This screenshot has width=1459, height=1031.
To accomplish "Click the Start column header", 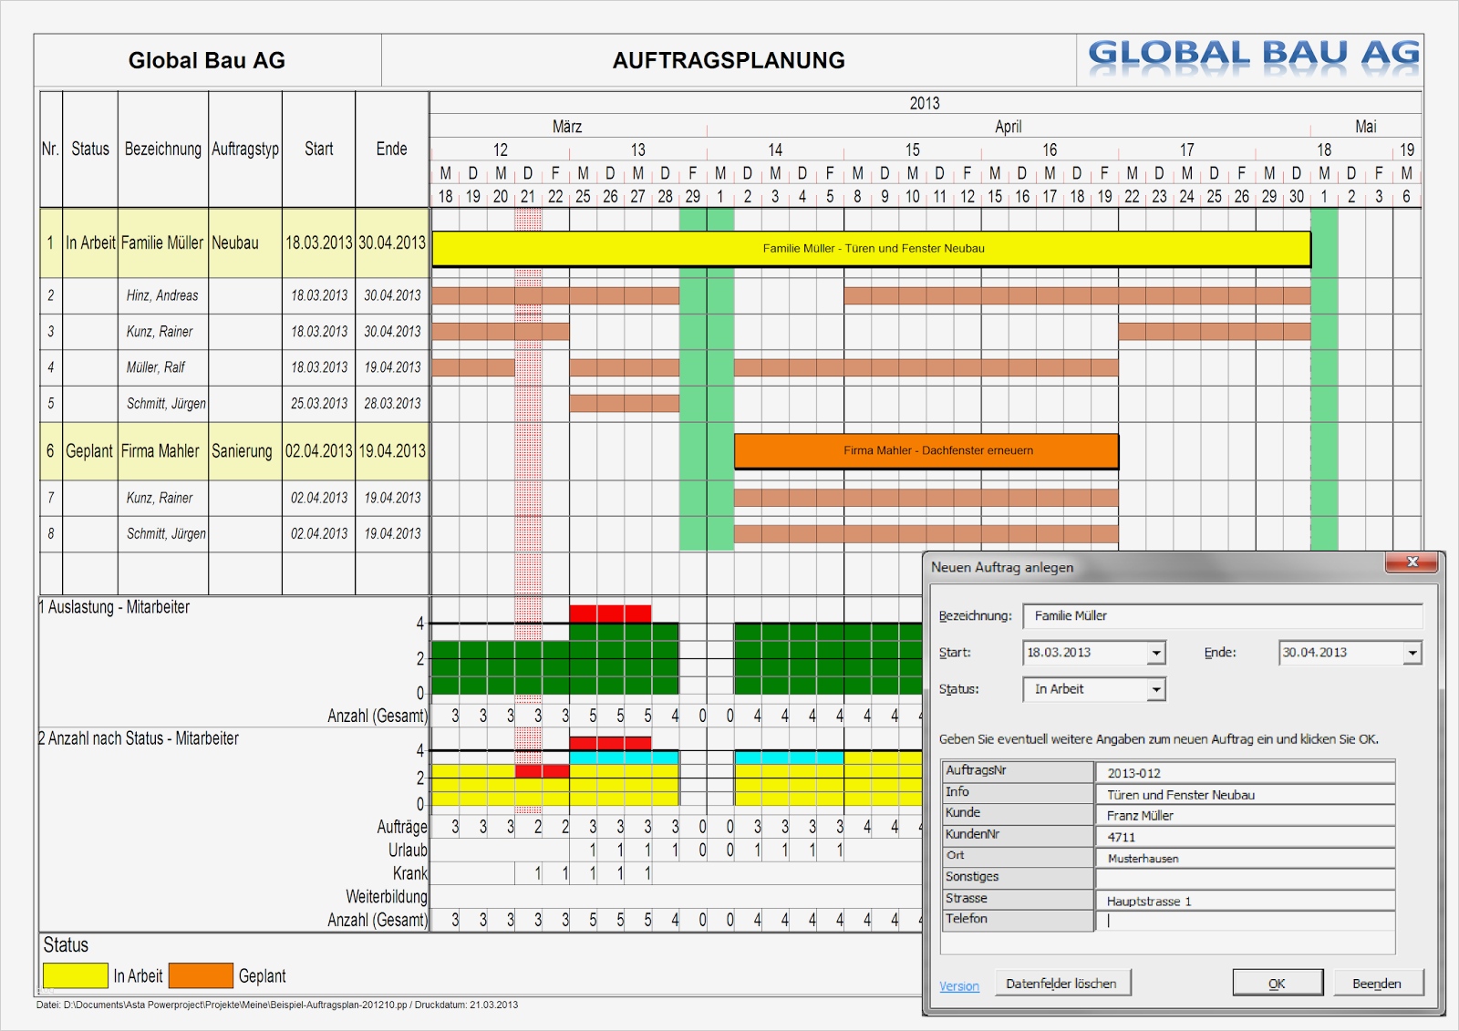I will click(x=319, y=149).
